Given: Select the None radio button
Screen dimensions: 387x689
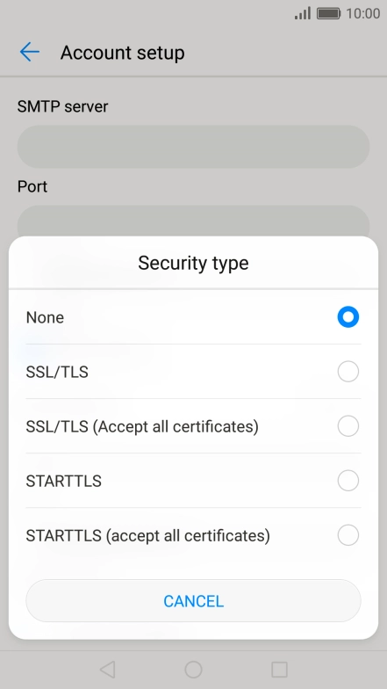Looking at the screenshot, I should (x=348, y=316).
